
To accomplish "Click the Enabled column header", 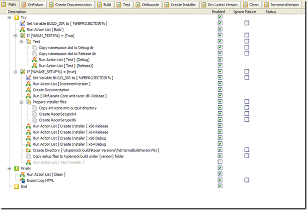I will pyautogui.click(x=218, y=12).
